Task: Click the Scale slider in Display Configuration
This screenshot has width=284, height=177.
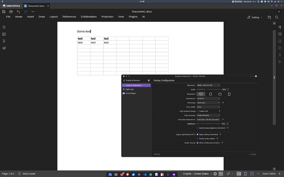Action: pyautogui.click(x=208, y=90)
